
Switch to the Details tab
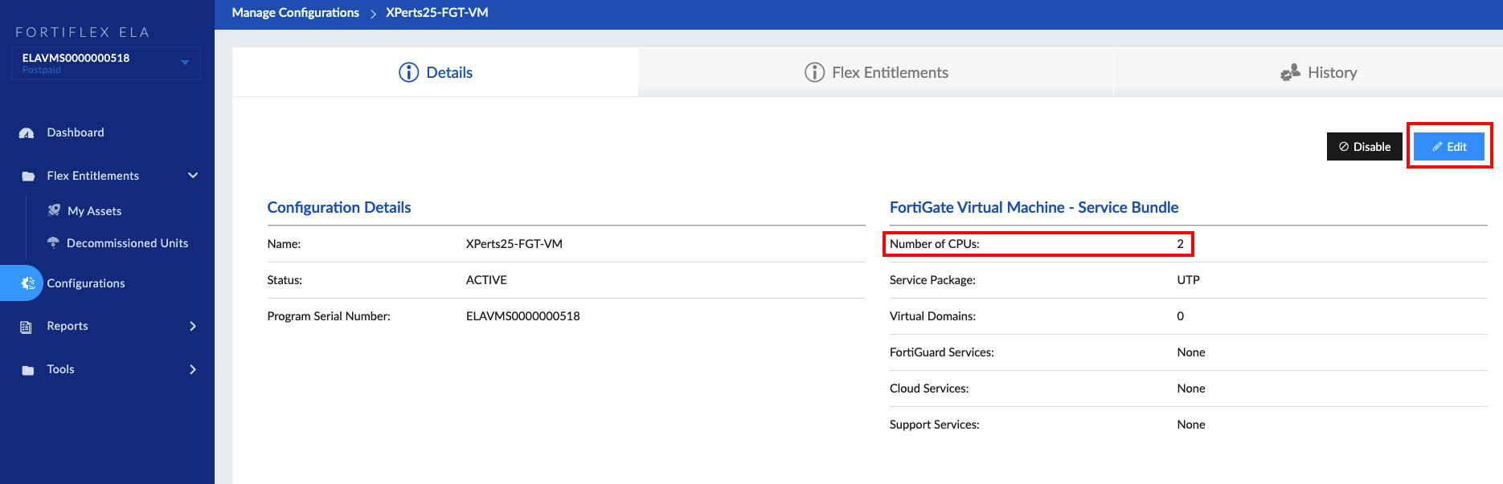click(435, 72)
